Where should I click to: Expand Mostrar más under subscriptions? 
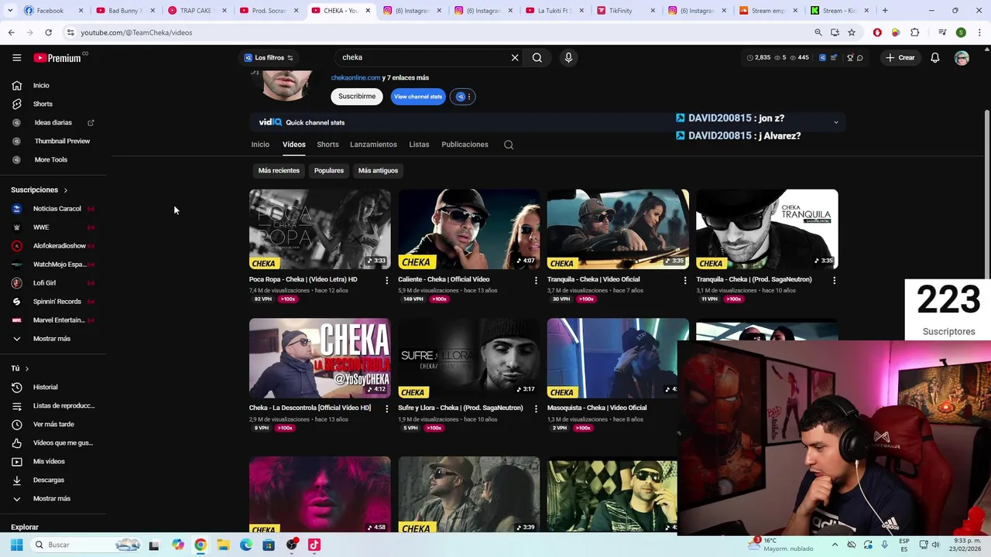(53, 339)
